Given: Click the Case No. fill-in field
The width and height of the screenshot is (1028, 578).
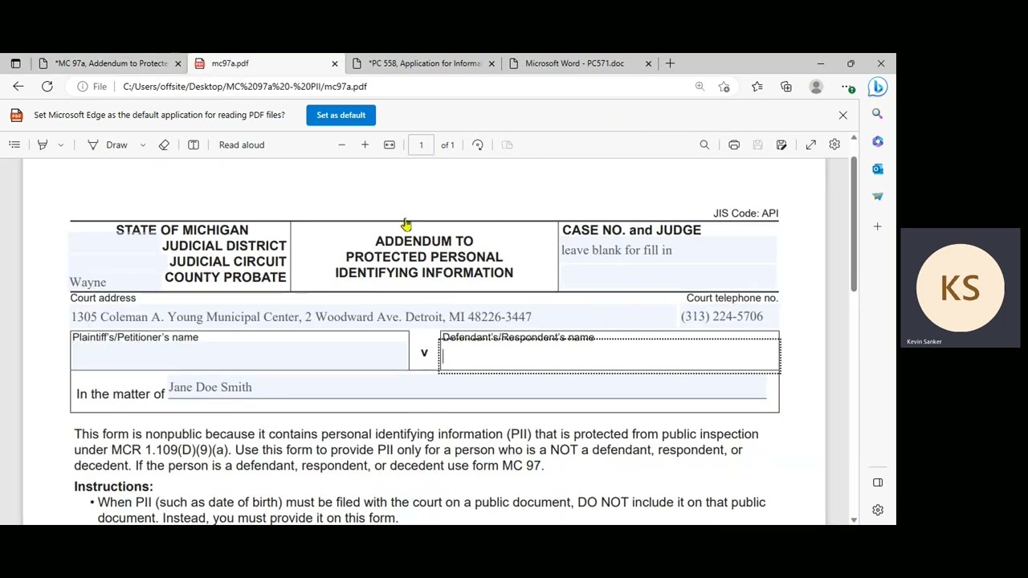Looking at the screenshot, I should point(668,250).
